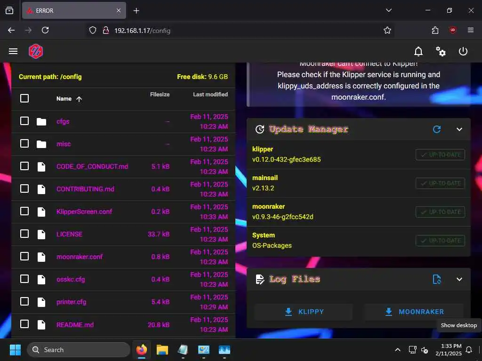Open a new browser tab
Viewport: 482px width, 361px height.
136,11
